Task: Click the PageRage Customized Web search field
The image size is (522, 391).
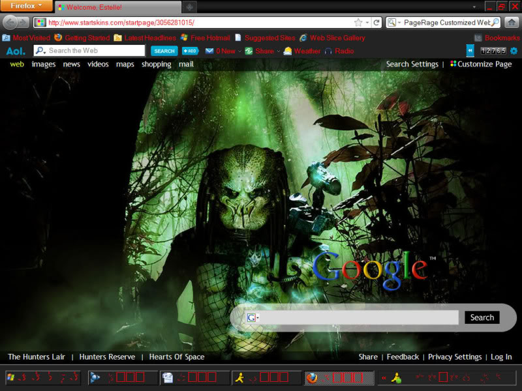Action: click(x=447, y=23)
